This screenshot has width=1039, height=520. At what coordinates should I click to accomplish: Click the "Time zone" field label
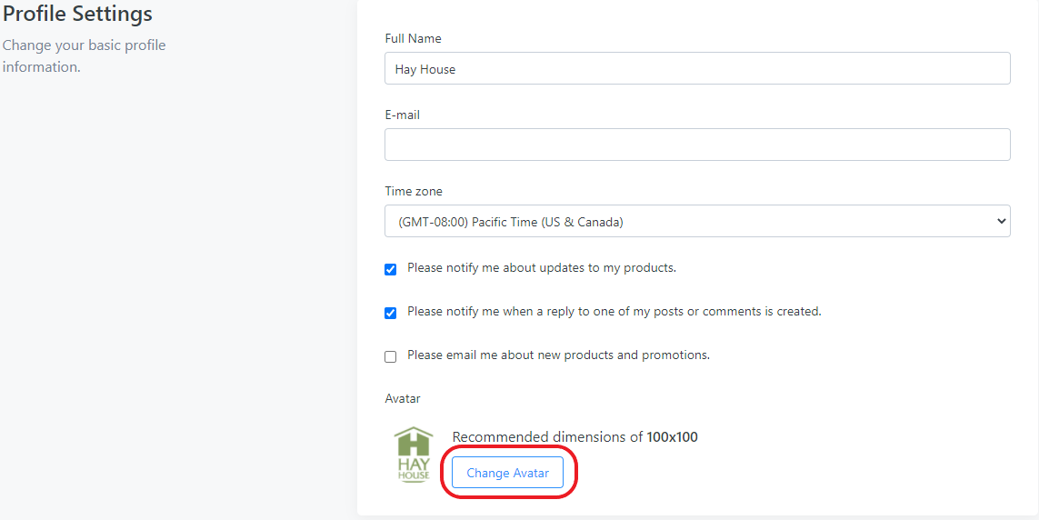[414, 192]
